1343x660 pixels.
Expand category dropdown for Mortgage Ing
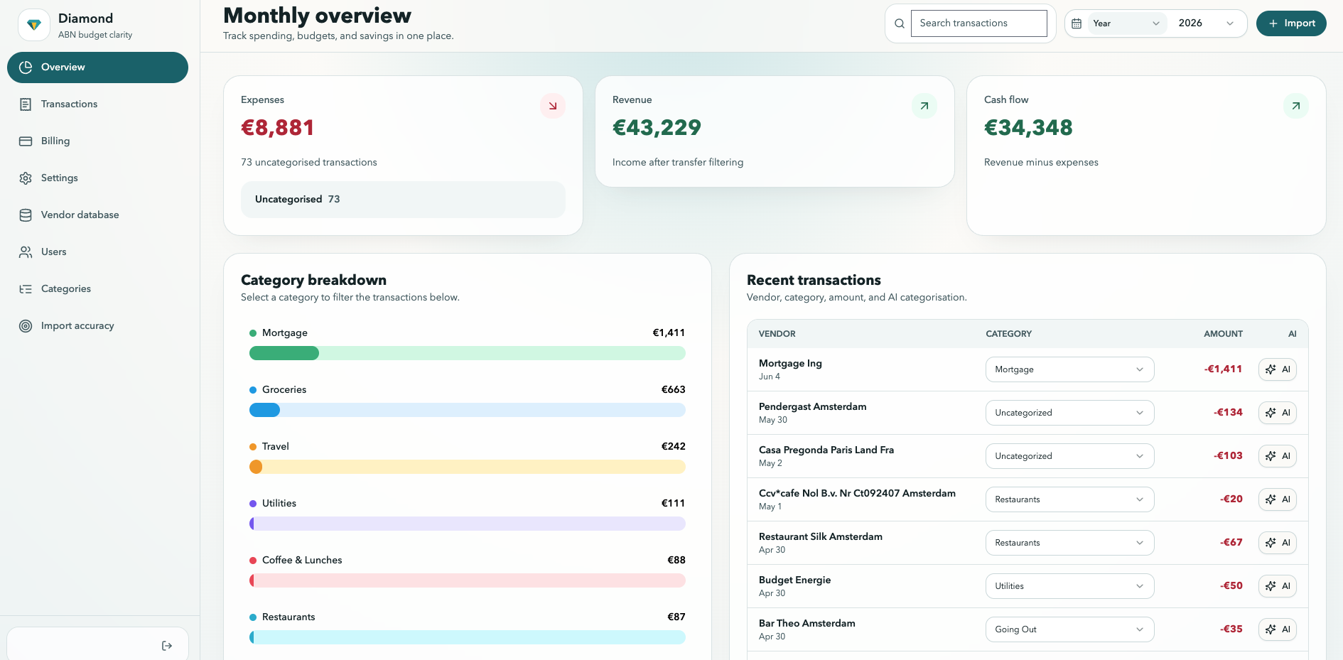(1069, 369)
